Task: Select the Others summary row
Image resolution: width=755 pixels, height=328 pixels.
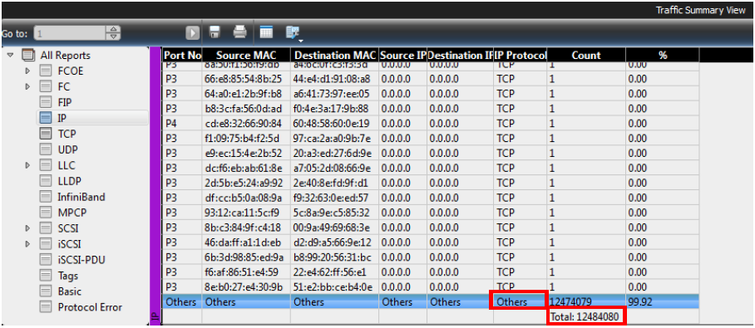Action: 431,302
